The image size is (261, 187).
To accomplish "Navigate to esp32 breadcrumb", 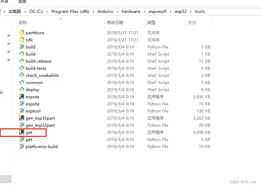I will [181, 12].
